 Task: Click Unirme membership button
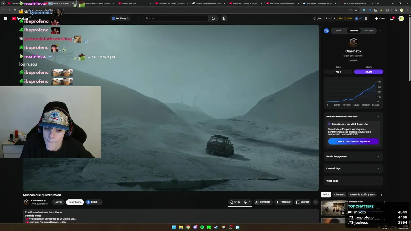click(x=58, y=202)
